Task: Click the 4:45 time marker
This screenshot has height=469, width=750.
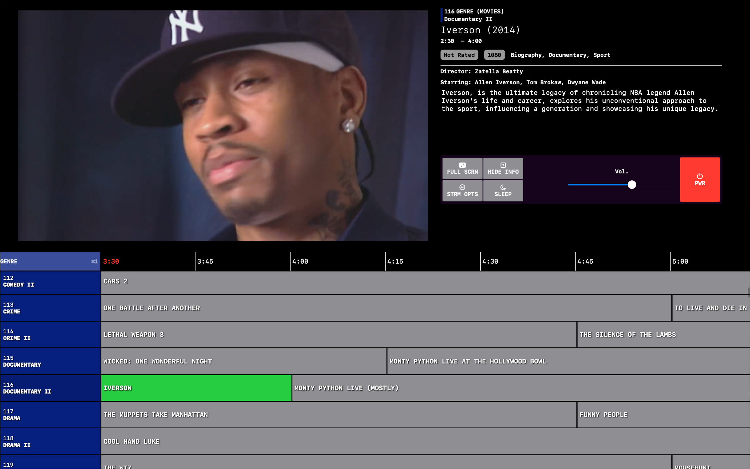Action: click(585, 262)
